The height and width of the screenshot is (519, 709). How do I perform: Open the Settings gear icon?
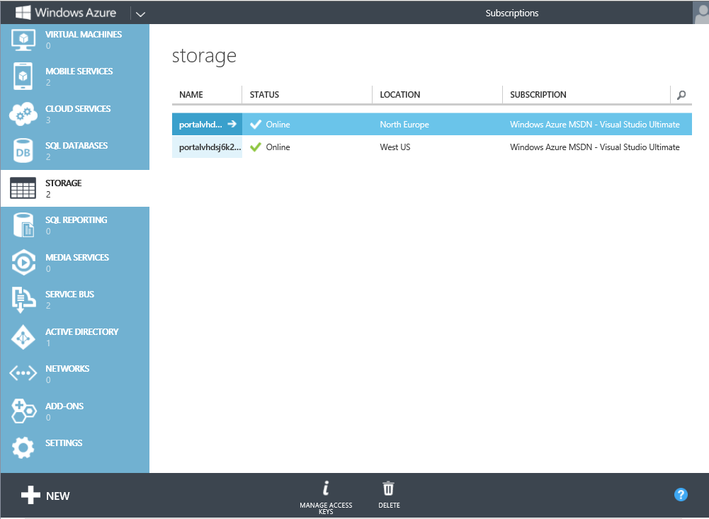click(23, 447)
